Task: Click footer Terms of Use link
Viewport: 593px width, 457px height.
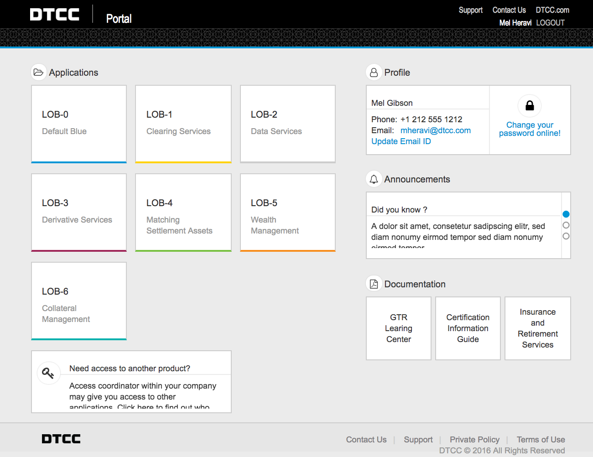Action: (x=541, y=440)
